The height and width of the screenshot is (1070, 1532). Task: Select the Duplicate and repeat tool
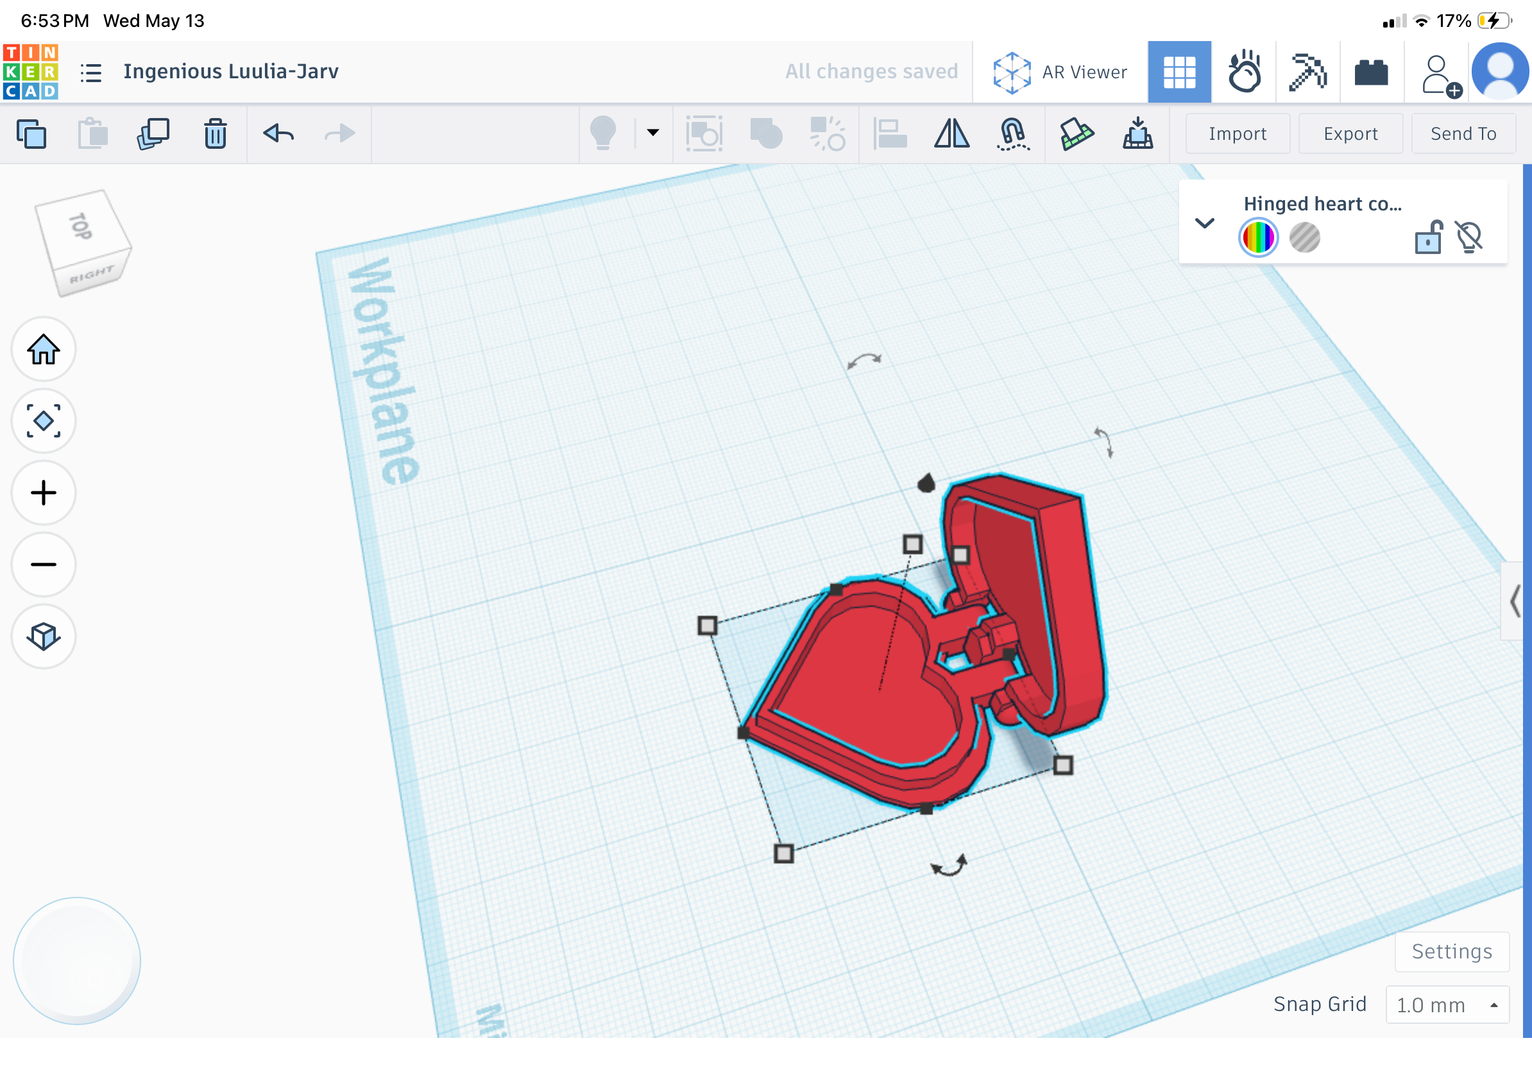153,133
